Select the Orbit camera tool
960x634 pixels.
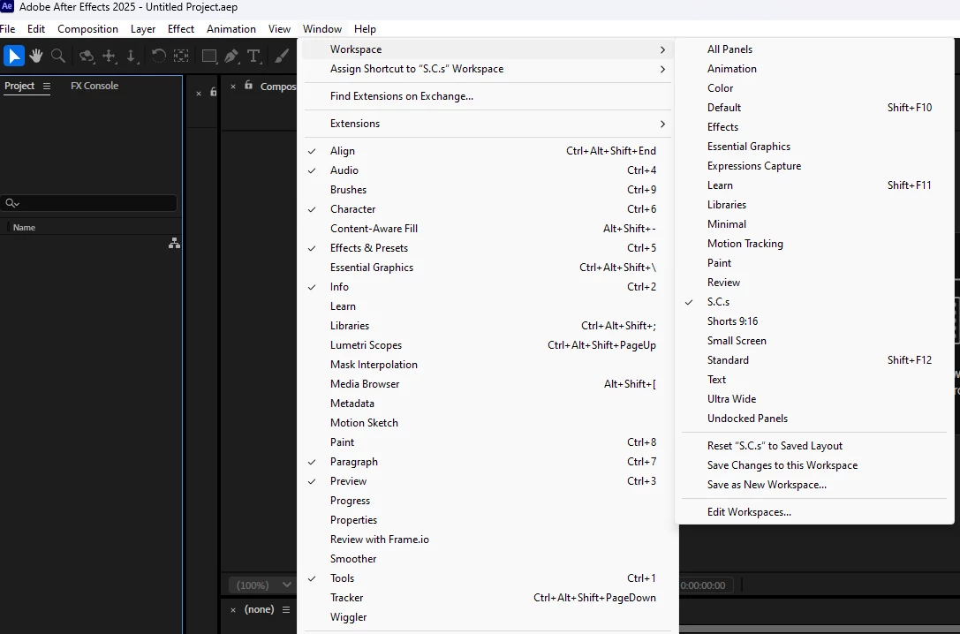point(87,57)
